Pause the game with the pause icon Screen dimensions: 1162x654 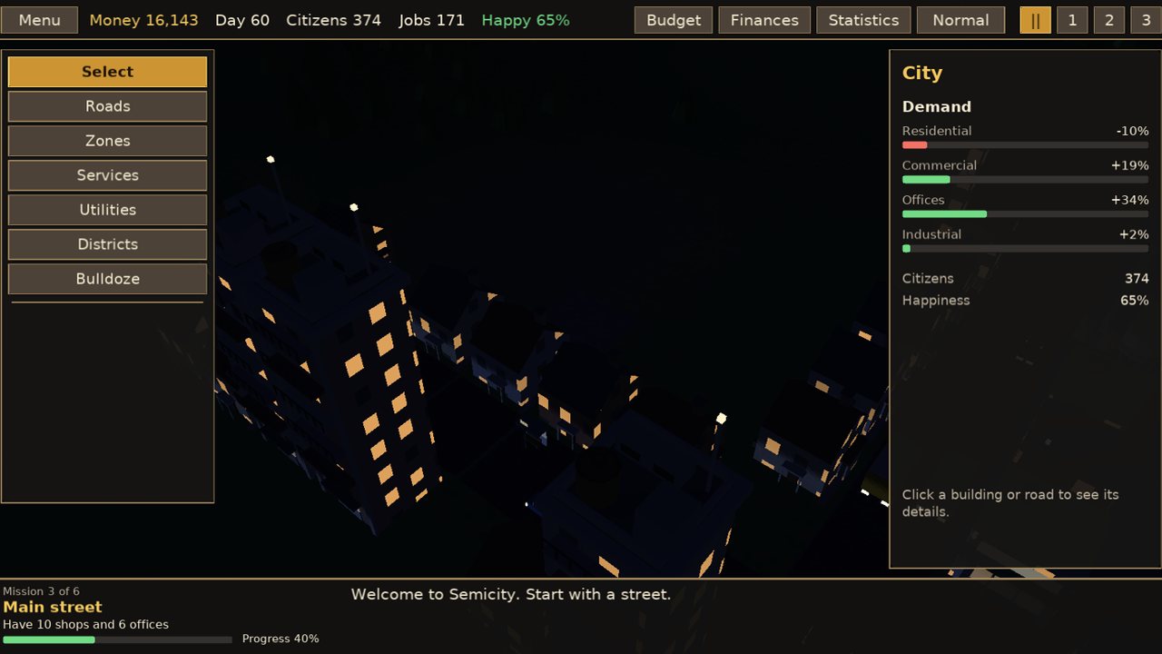pyautogui.click(x=1036, y=20)
